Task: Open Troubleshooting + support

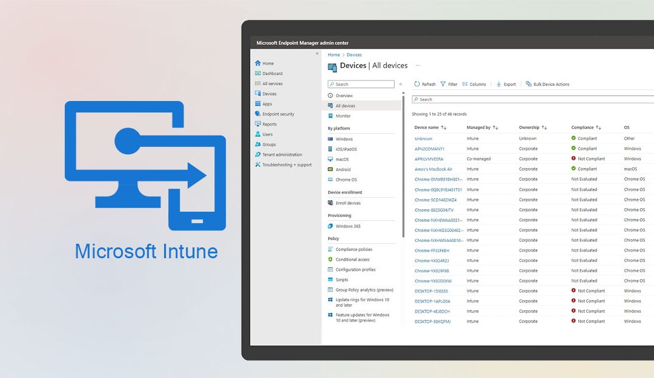Action: [x=283, y=165]
